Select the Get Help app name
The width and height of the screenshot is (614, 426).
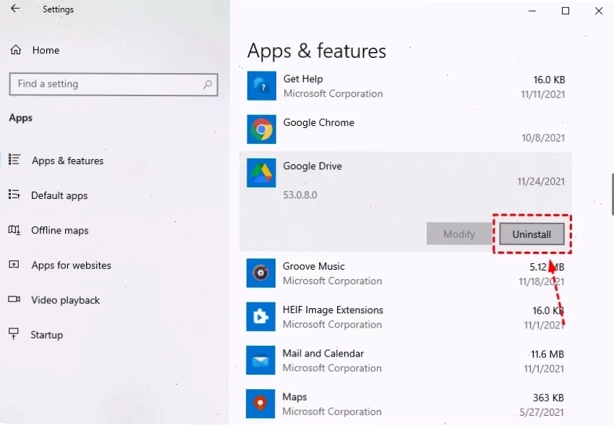coord(303,79)
